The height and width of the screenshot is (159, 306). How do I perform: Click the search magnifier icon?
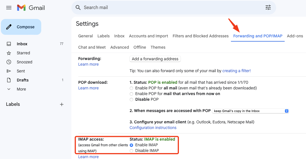click(78, 8)
